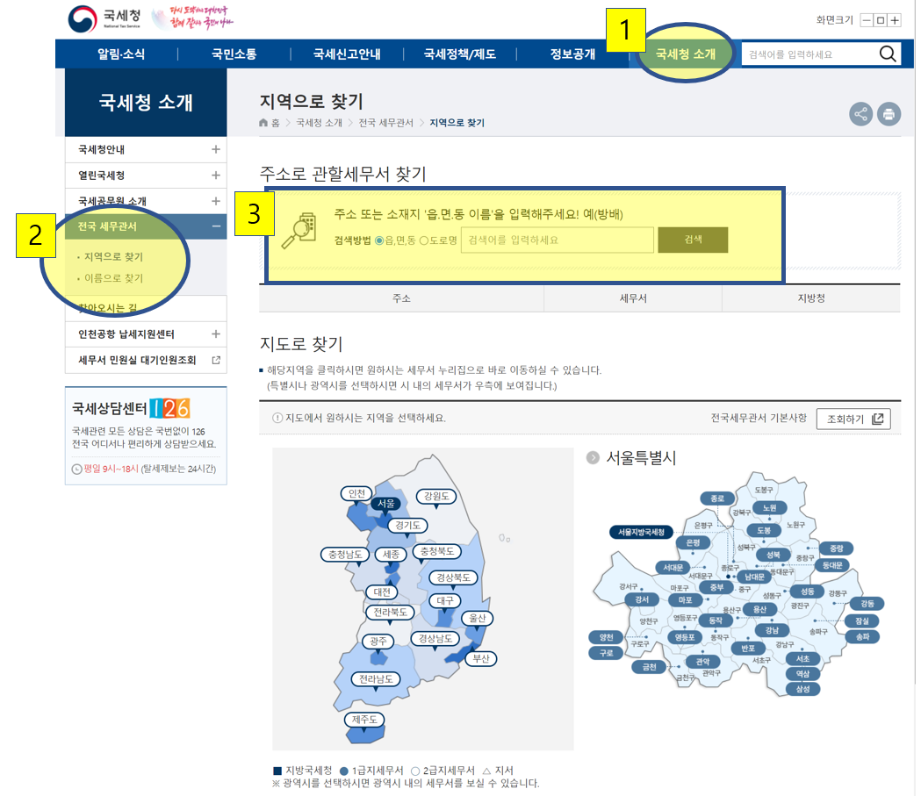Select 영등포 tax office on Seoul map
This screenshot has height=796, width=921.
684,637
